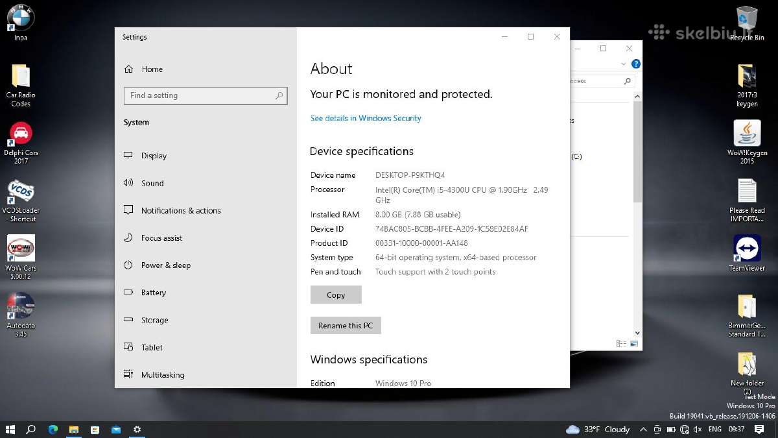Select the (C:) drive entry in File Explorer
This screenshot has width=778, height=438.
576,156
